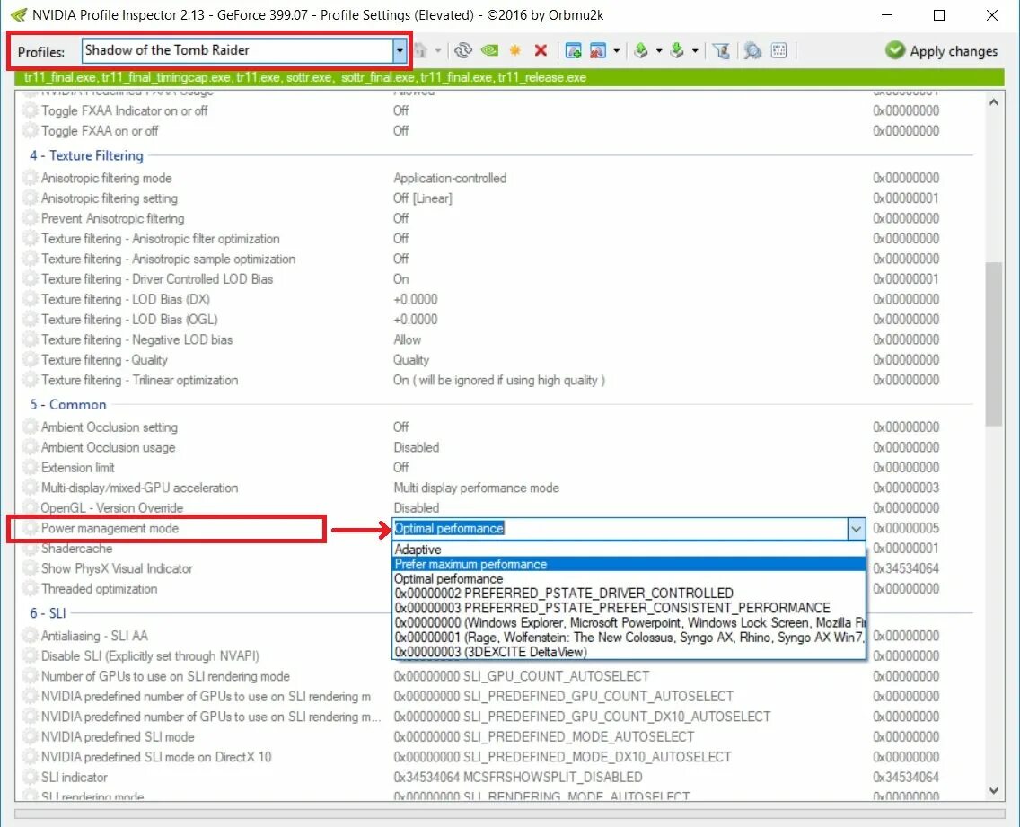Click the settings list scroll down arrow
The height and width of the screenshot is (827, 1020).
point(993,790)
